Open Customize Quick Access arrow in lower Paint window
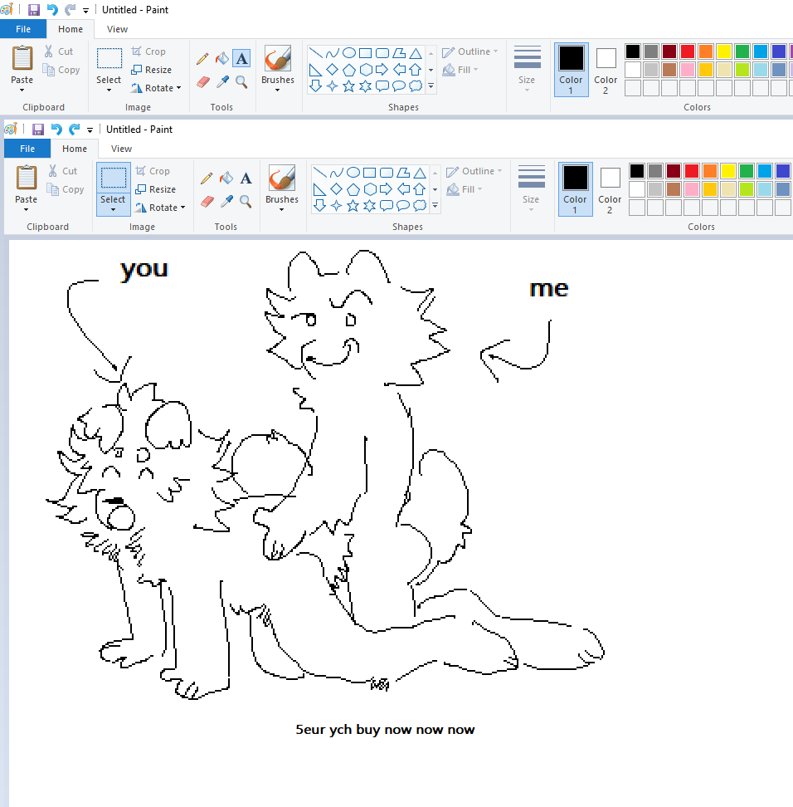This screenshot has width=793, height=807. (x=90, y=130)
